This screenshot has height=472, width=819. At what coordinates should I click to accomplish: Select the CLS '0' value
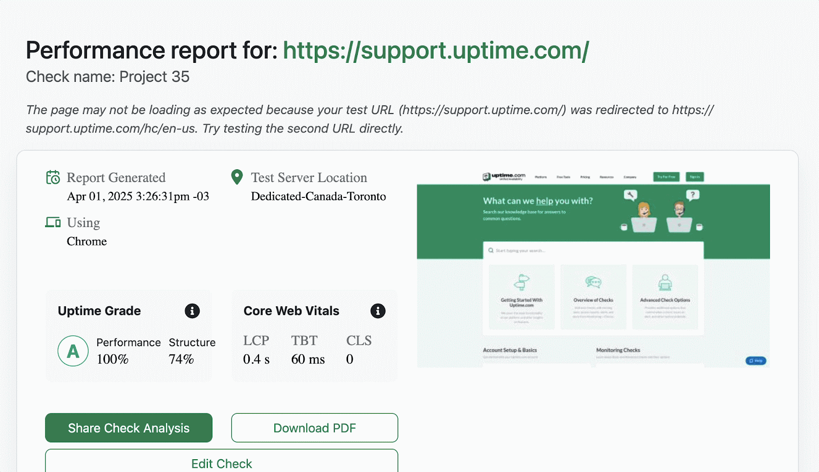(350, 359)
